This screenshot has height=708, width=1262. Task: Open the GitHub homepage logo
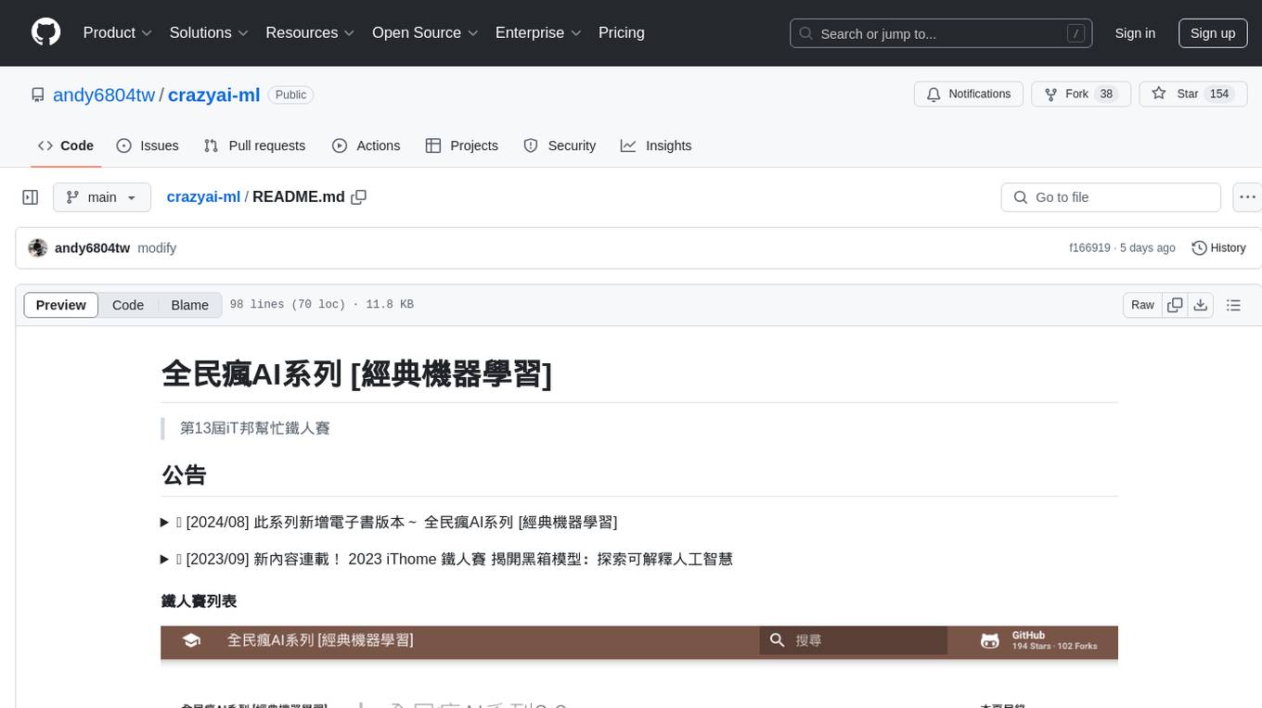click(x=46, y=32)
